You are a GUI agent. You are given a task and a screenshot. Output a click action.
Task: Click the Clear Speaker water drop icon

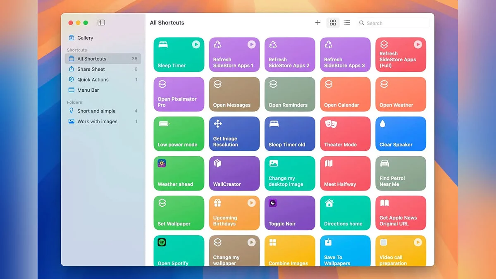(383, 124)
